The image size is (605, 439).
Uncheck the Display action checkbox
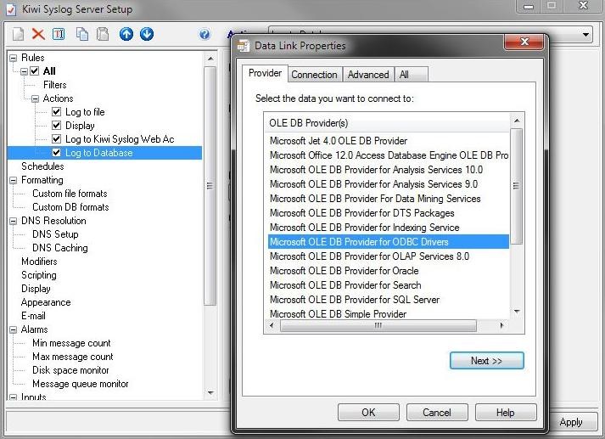(56, 126)
